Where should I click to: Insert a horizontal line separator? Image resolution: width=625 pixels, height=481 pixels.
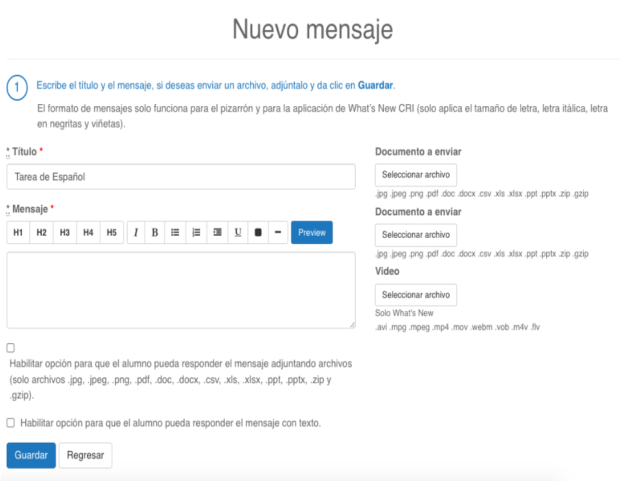click(278, 233)
